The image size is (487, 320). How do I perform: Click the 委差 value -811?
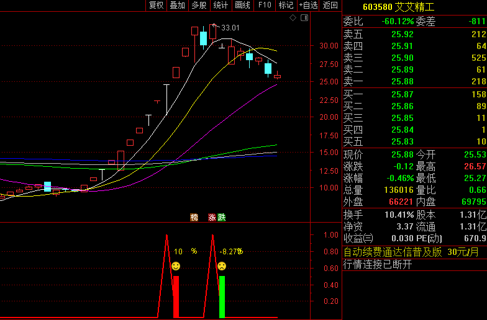[x=477, y=21]
